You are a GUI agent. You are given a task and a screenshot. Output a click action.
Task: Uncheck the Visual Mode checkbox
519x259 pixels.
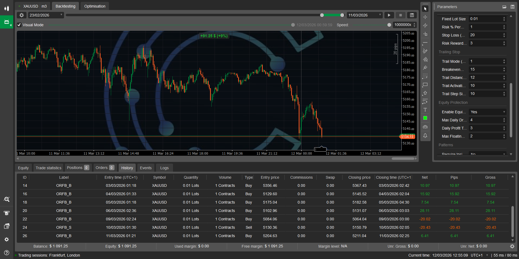point(19,25)
